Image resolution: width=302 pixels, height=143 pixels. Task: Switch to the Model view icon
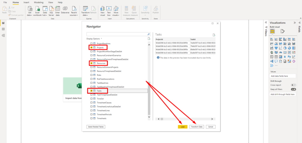3,35
